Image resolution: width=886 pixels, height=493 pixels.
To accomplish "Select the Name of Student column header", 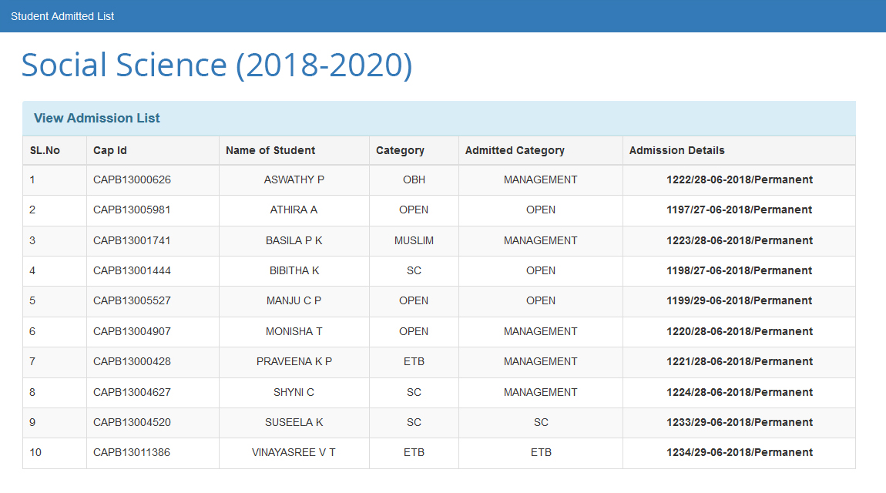I will [270, 150].
